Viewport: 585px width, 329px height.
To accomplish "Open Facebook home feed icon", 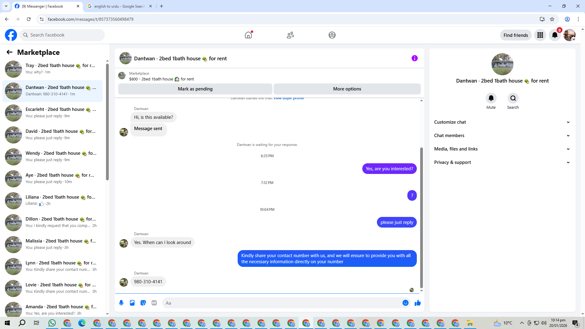I will point(248,35).
